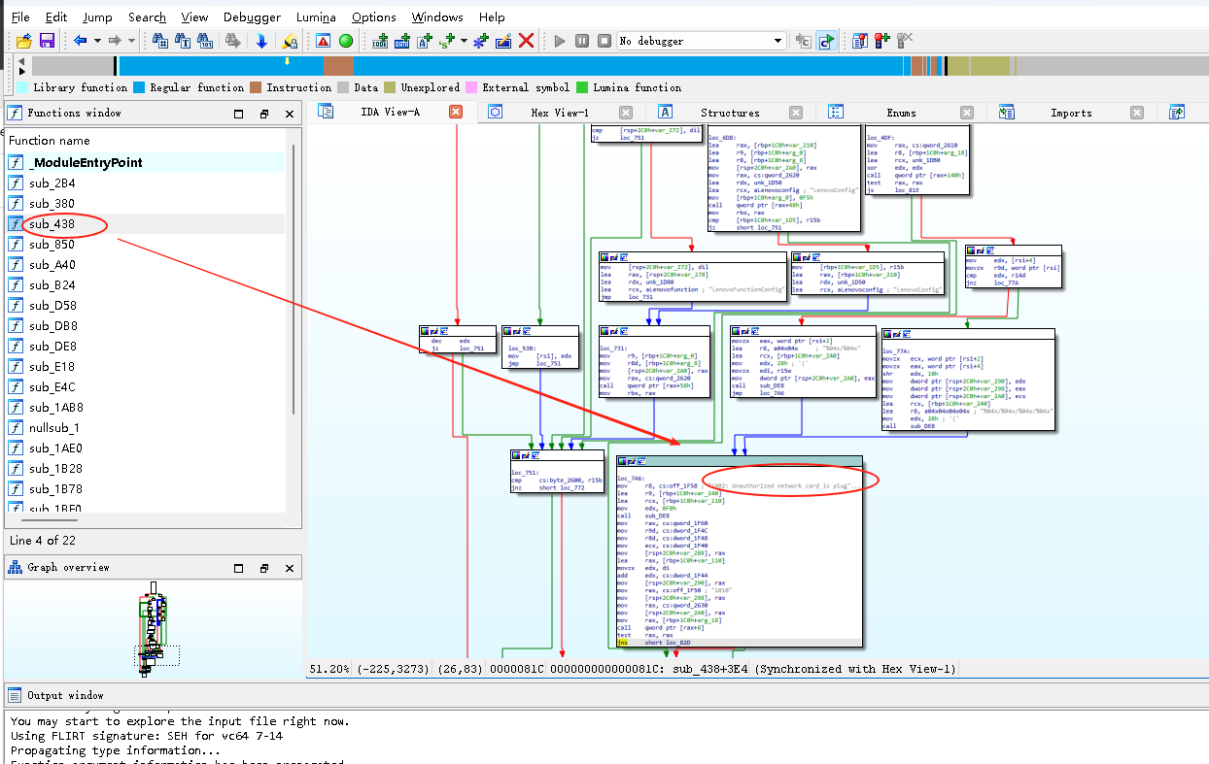Click the blue down-arrow jump icon
Image resolution: width=1209 pixels, height=764 pixels.
(261, 41)
